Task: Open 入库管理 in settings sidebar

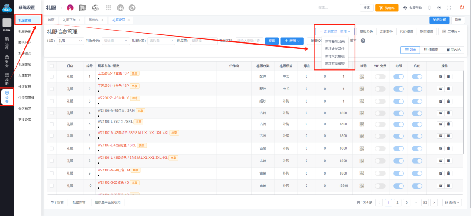Action: [25, 75]
